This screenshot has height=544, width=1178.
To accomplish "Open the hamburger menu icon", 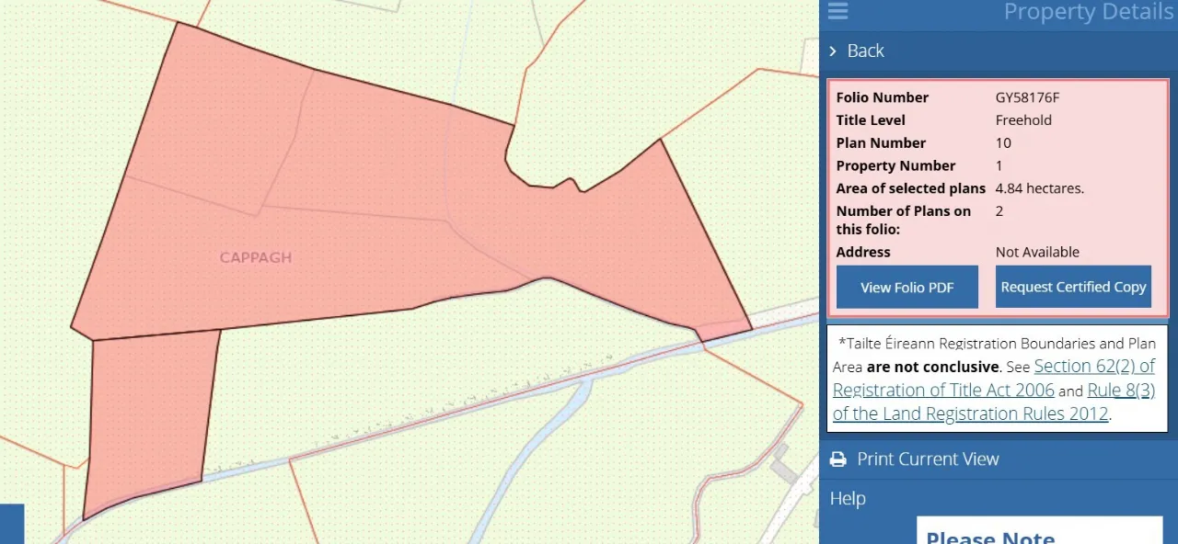I will point(837,11).
